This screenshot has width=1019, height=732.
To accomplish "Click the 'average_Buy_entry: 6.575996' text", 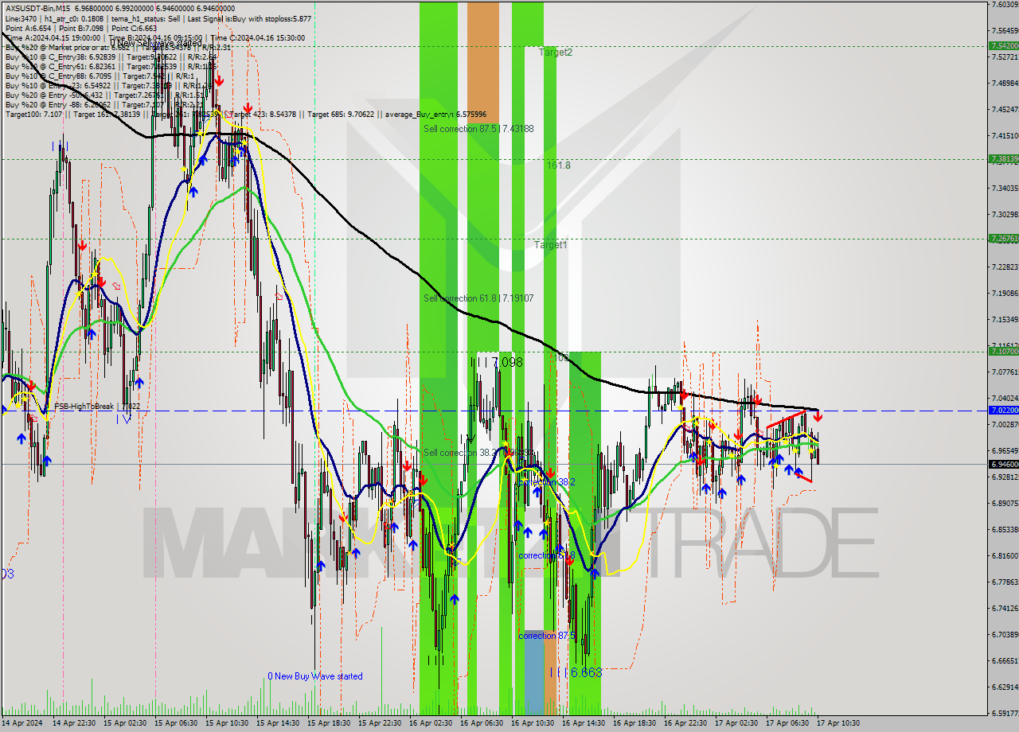I will pyautogui.click(x=434, y=114).
